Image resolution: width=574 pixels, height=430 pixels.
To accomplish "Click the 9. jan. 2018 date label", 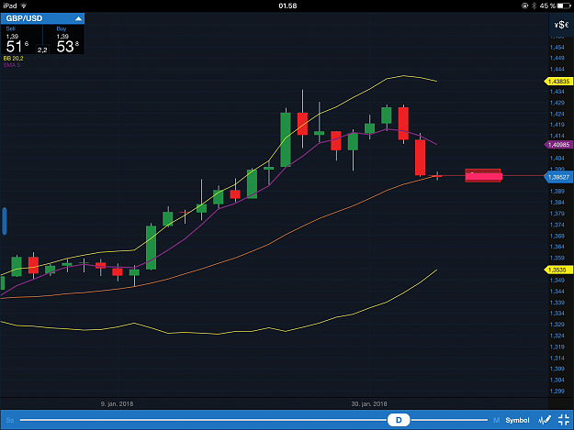I will [x=118, y=404].
